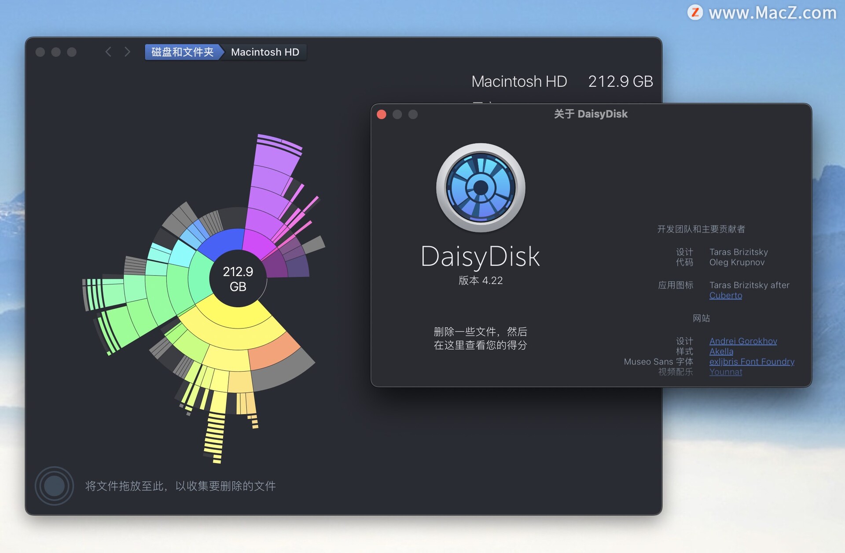Click the 删除一些文件 score message
This screenshot has width=845, height=553.
tap(480, 338)
